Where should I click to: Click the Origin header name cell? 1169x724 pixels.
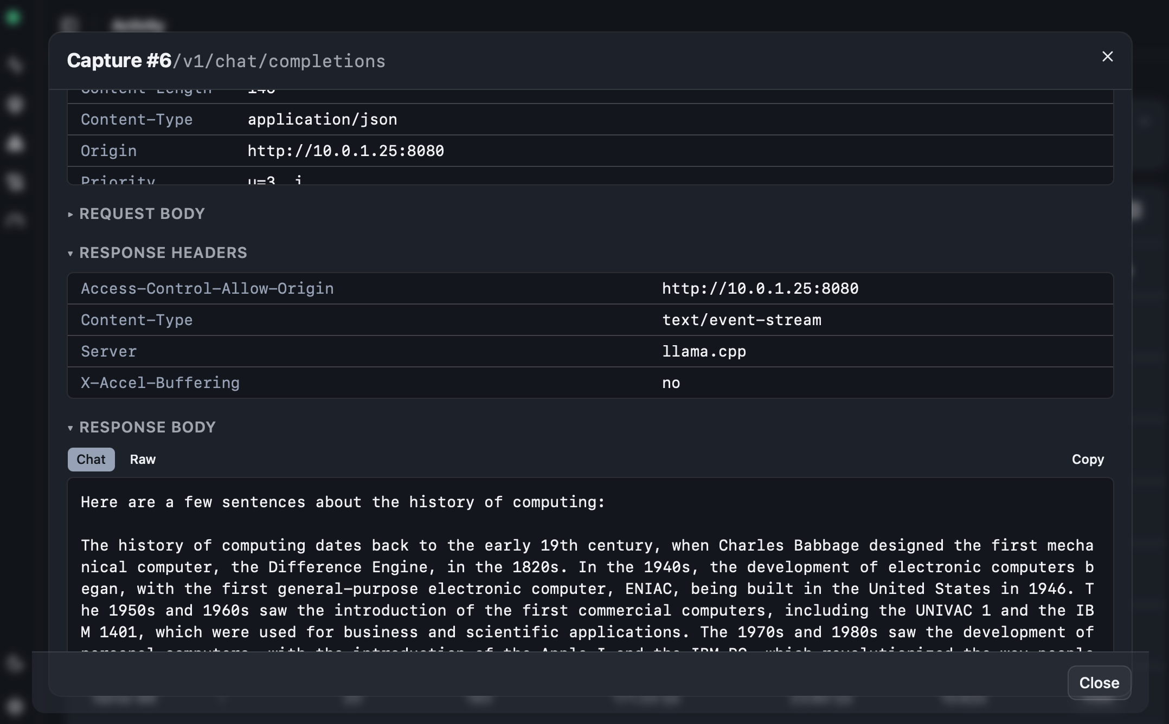pos(108,151)
